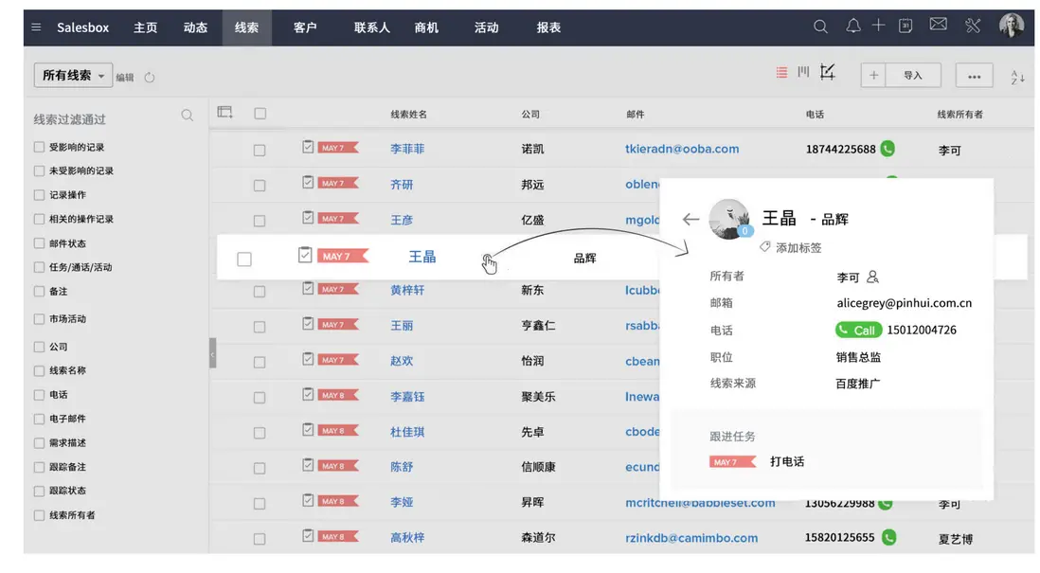Open the 活动 tab
The height and width of the screenshot is (573, 1040).
coord(486,27)
